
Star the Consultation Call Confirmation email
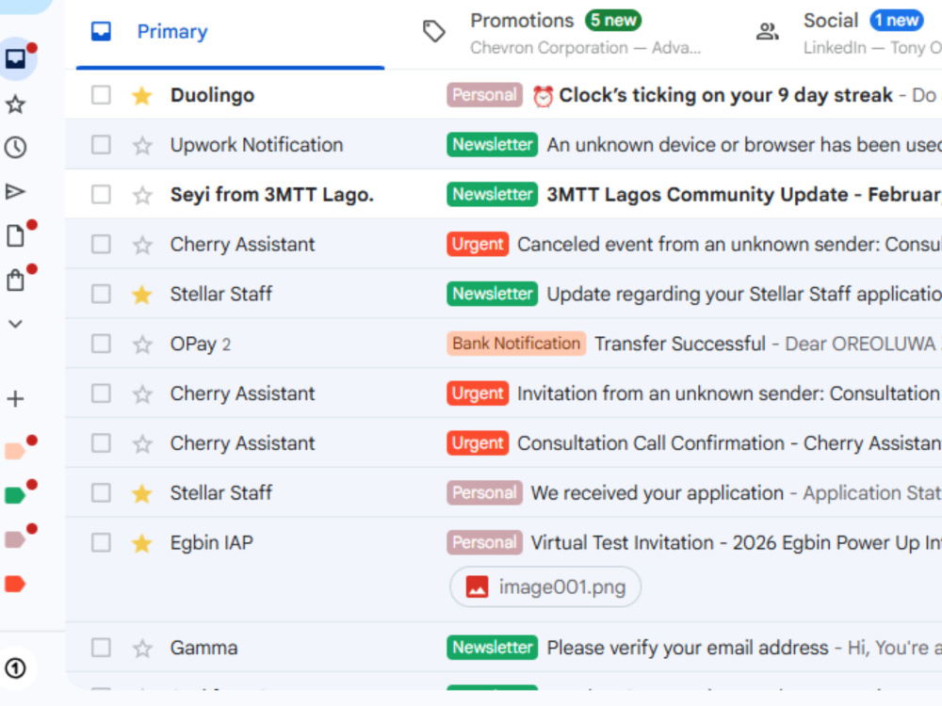(142, 443)
